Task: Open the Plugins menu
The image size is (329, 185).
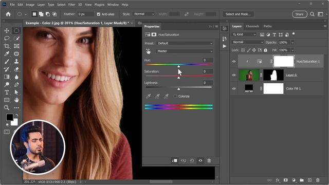Action: [x=99, y=5]
